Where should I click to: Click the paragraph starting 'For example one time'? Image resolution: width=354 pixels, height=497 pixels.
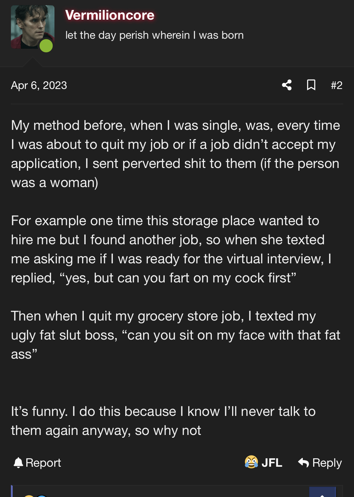tap(171, 249)
